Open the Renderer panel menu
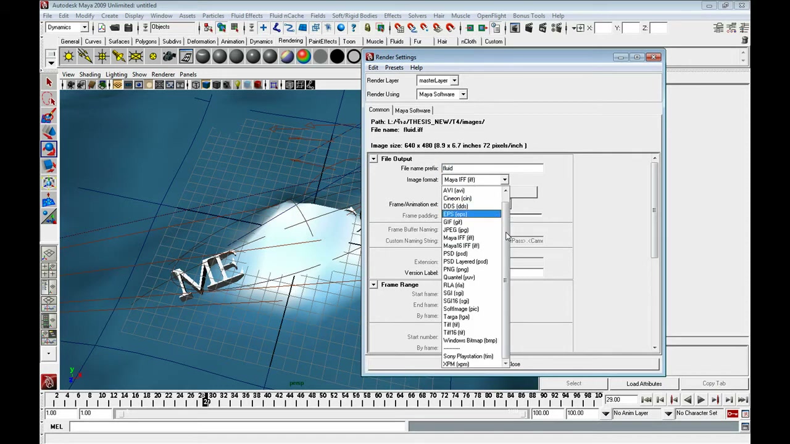Viewport: 790px width, 444px height. tap(163, 75)
